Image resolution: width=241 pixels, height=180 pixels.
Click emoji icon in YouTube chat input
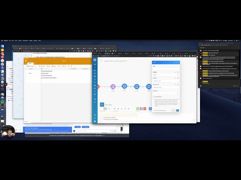[201, 86]
